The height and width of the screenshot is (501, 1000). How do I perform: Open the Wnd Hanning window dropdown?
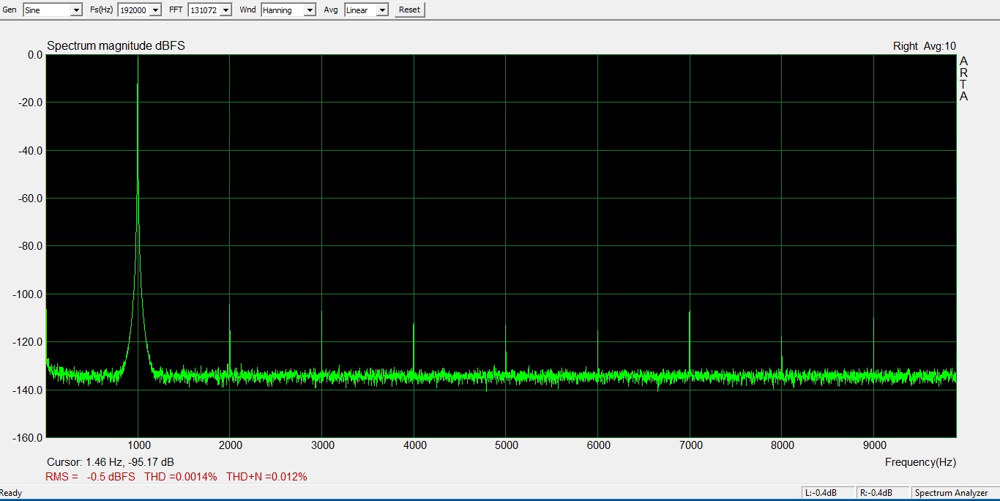(288, 10)
